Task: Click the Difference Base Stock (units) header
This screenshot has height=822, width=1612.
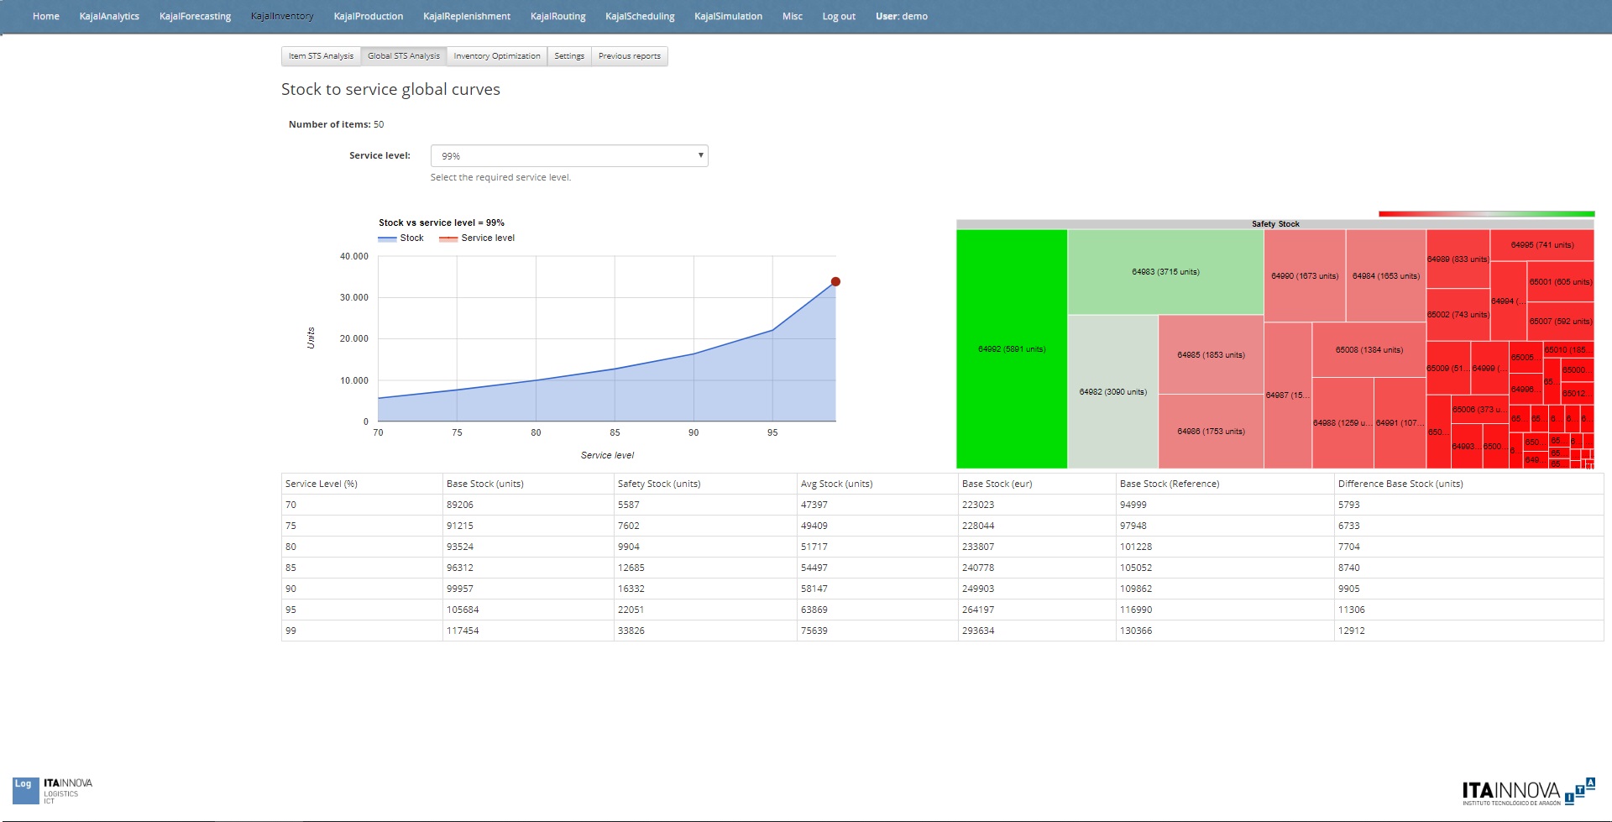Action: click(1468, 484)
